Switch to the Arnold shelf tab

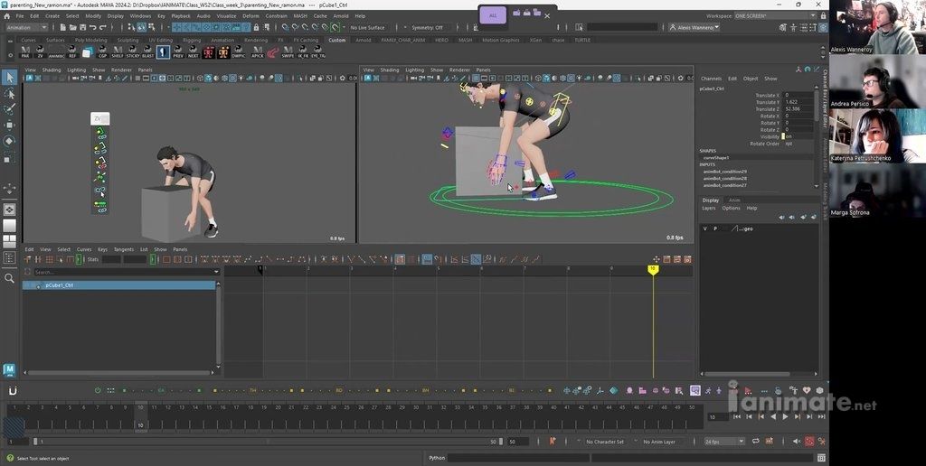point(364,40)
